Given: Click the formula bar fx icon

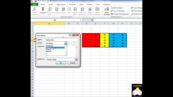Looking at the screenshot, I should click(x=92, y=20).
